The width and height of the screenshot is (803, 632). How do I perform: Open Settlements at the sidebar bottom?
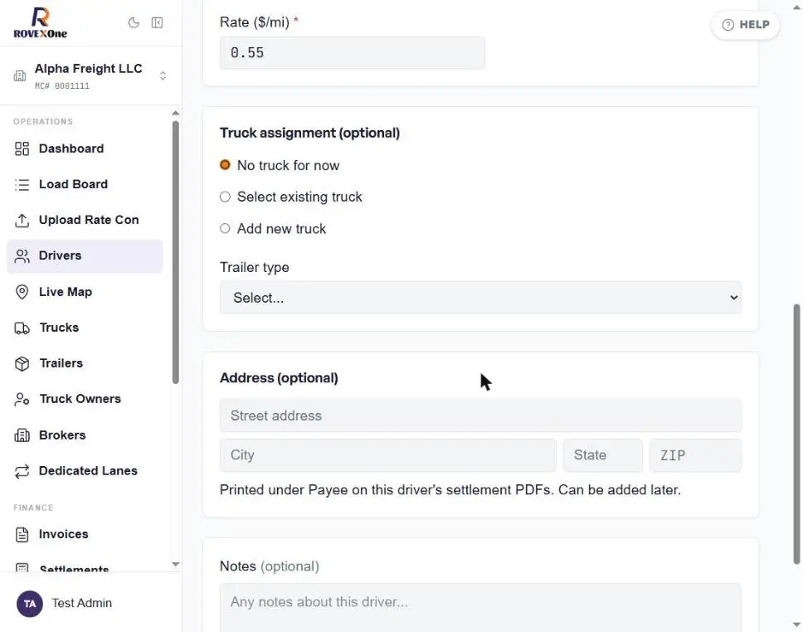[74, 567]
